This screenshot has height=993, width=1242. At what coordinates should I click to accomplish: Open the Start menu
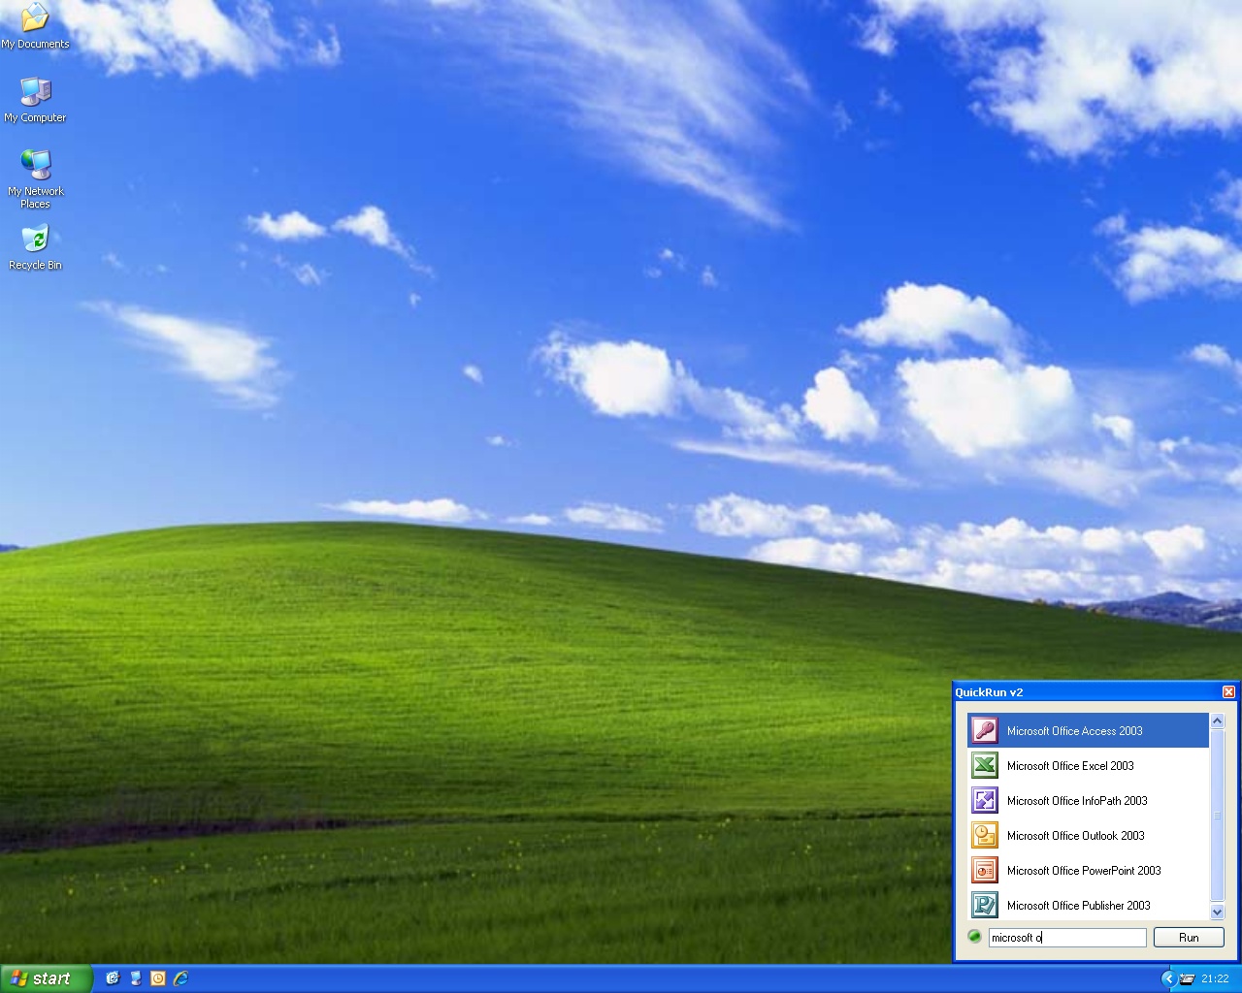coord(47,978)
